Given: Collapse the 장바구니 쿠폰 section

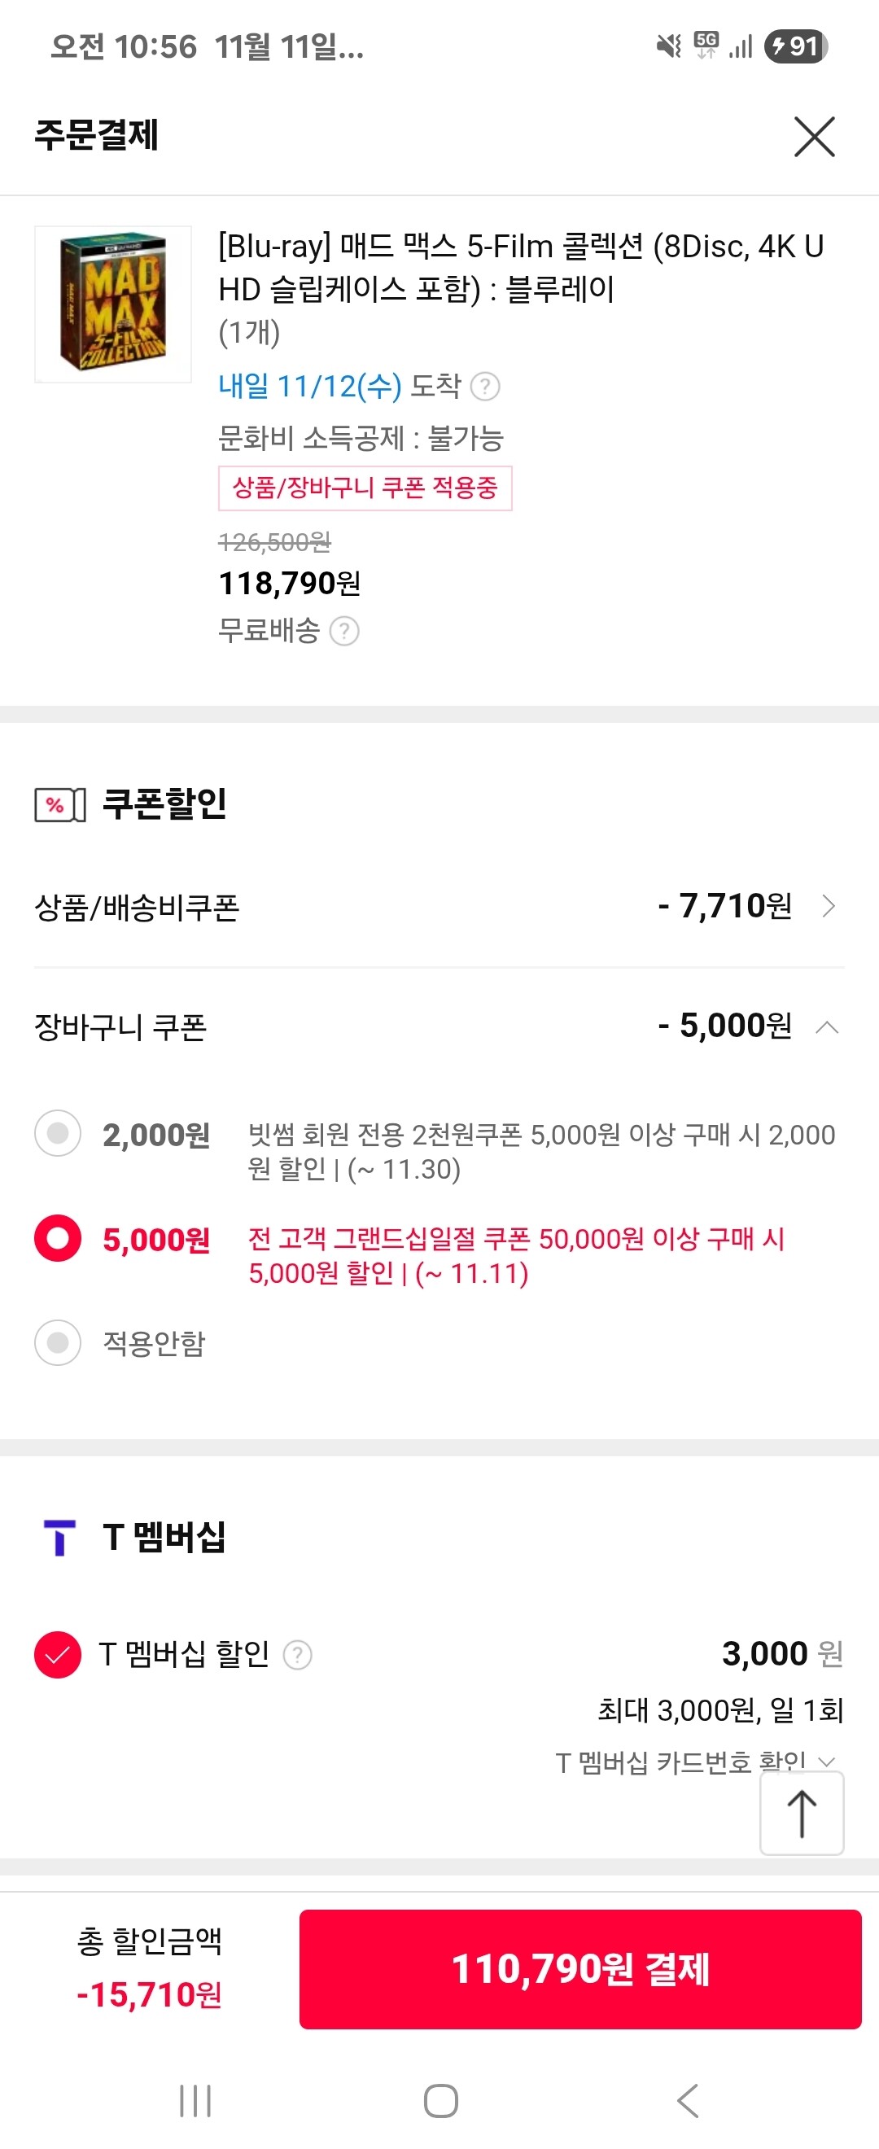Looking at the screenshot, I should coord(827,1027).
